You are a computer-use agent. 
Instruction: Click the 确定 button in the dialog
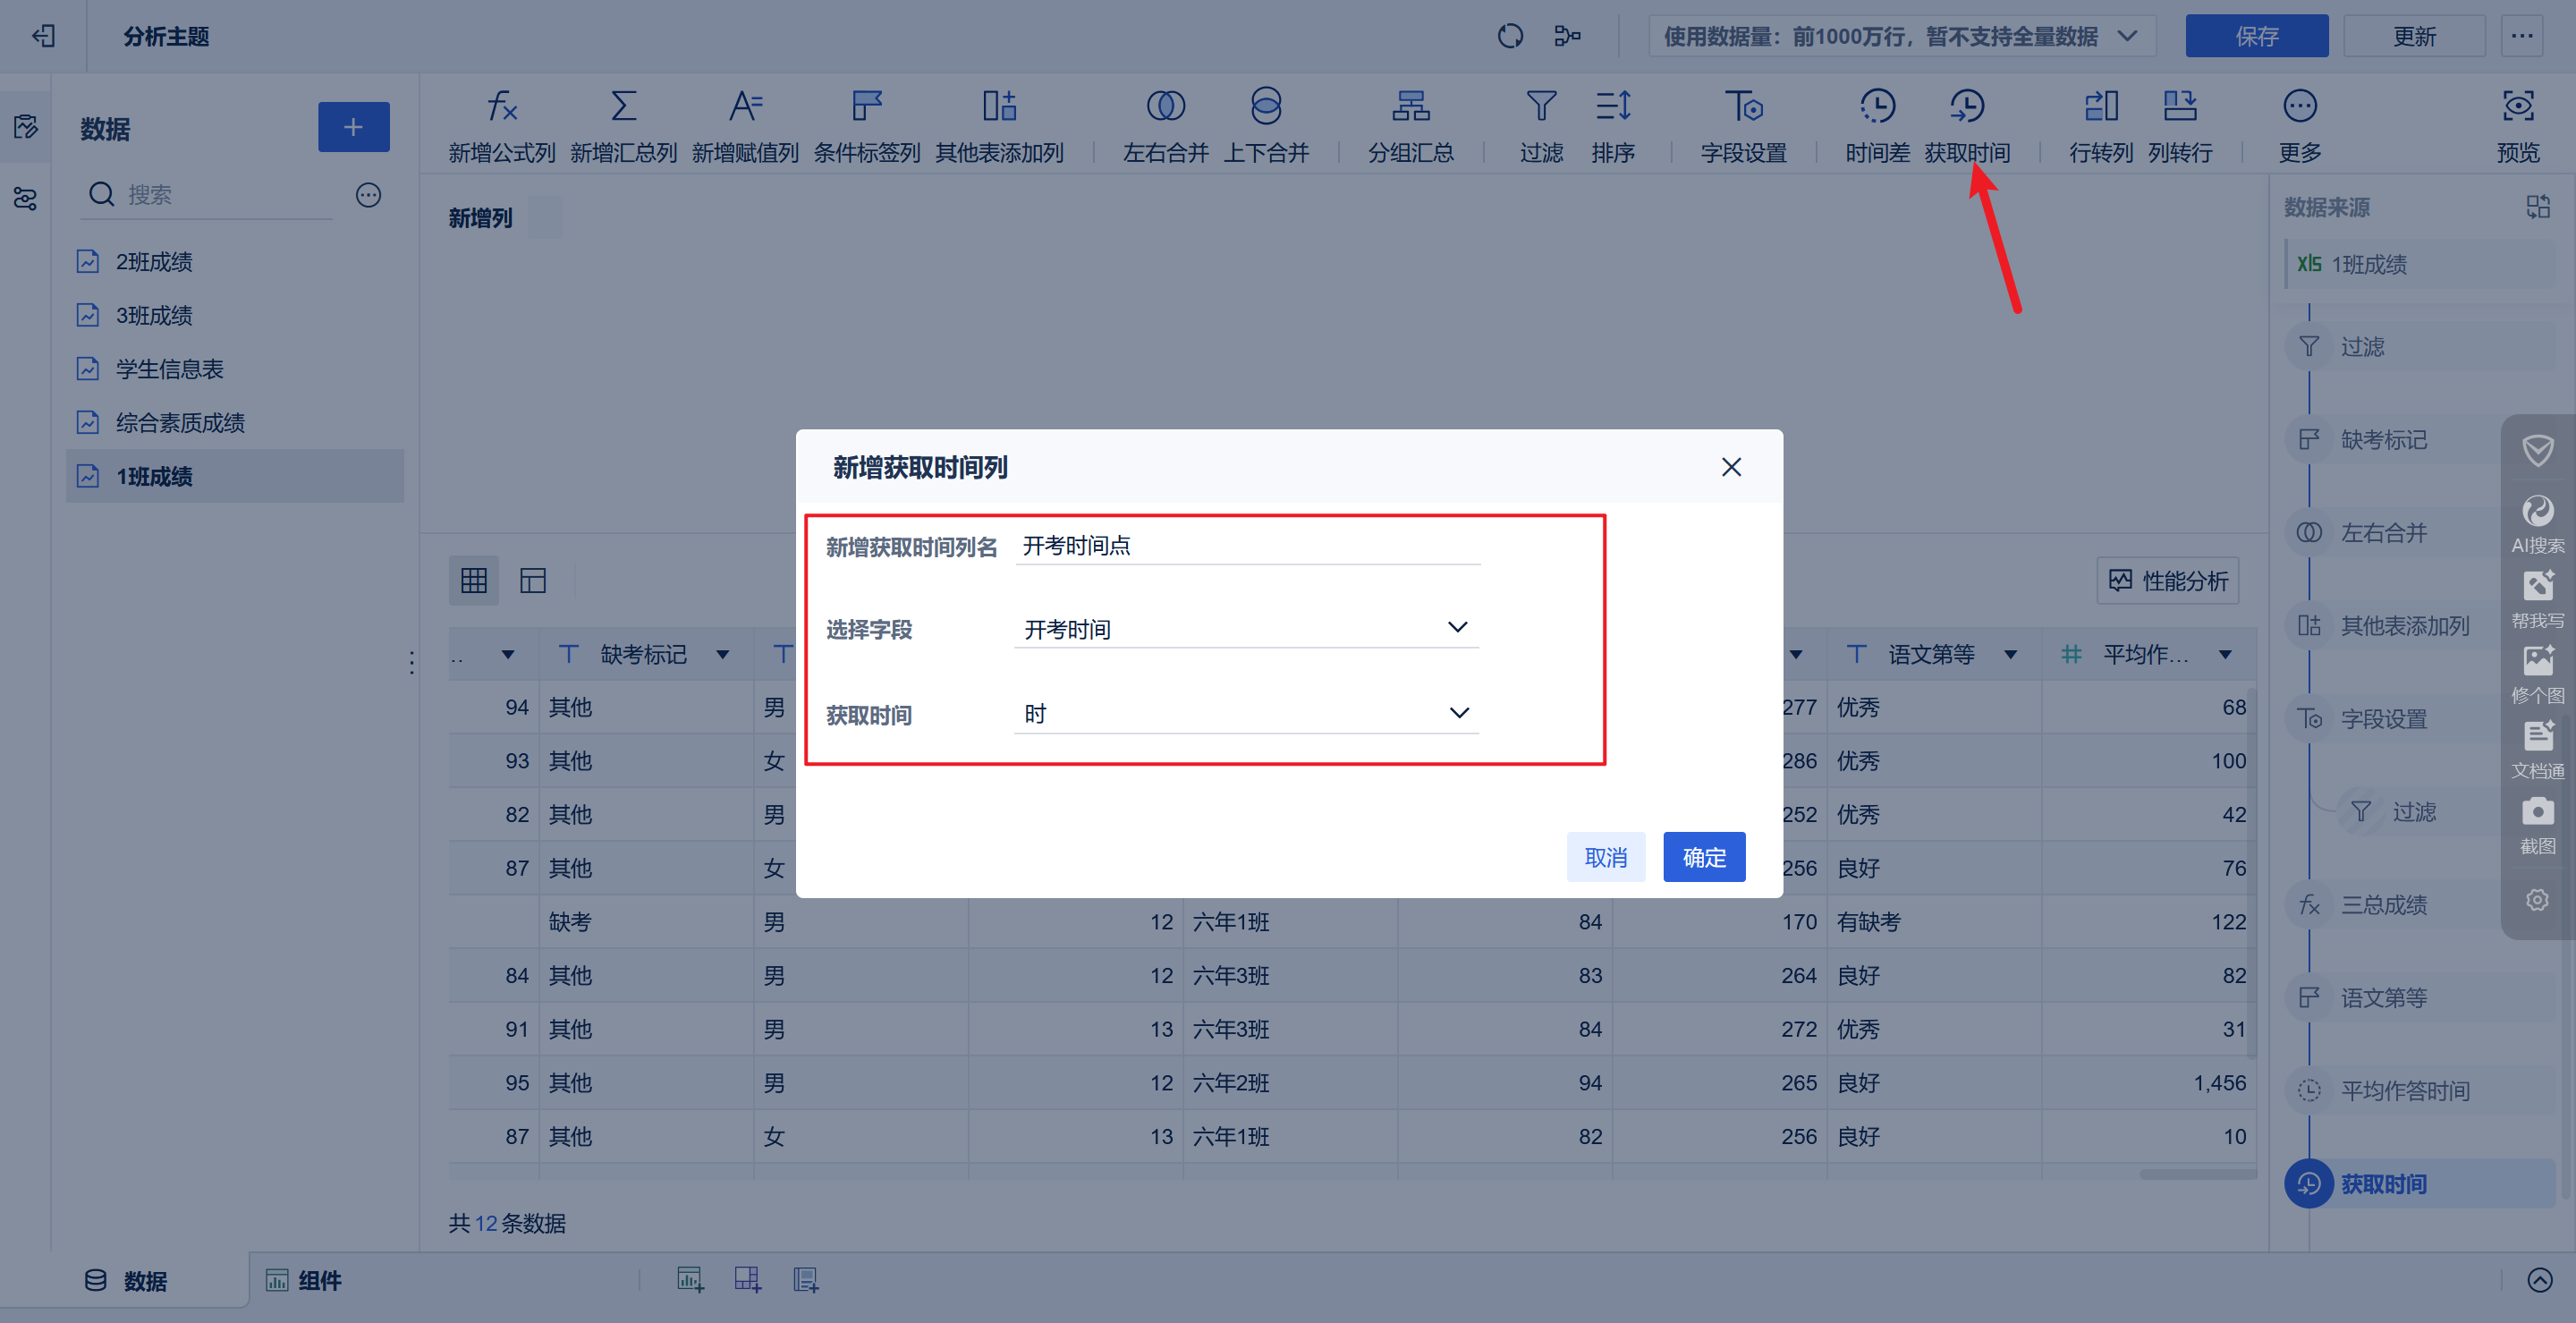[1703, 857]
